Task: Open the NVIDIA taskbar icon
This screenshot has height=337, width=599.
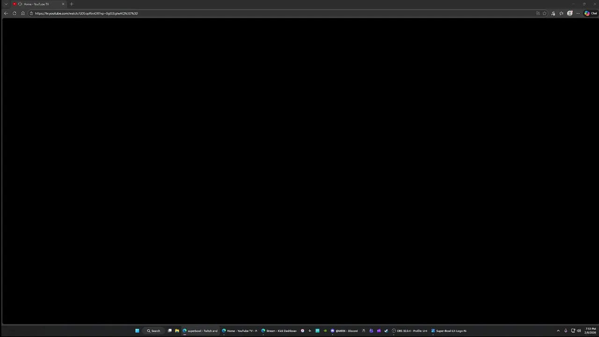Action: pos(325,331)
